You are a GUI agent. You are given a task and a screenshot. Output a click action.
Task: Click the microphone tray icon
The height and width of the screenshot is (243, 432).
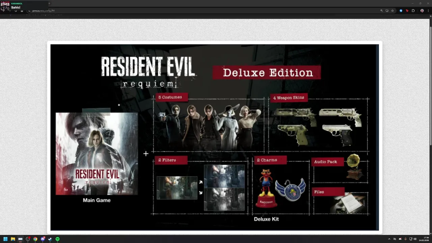[405, 239]
